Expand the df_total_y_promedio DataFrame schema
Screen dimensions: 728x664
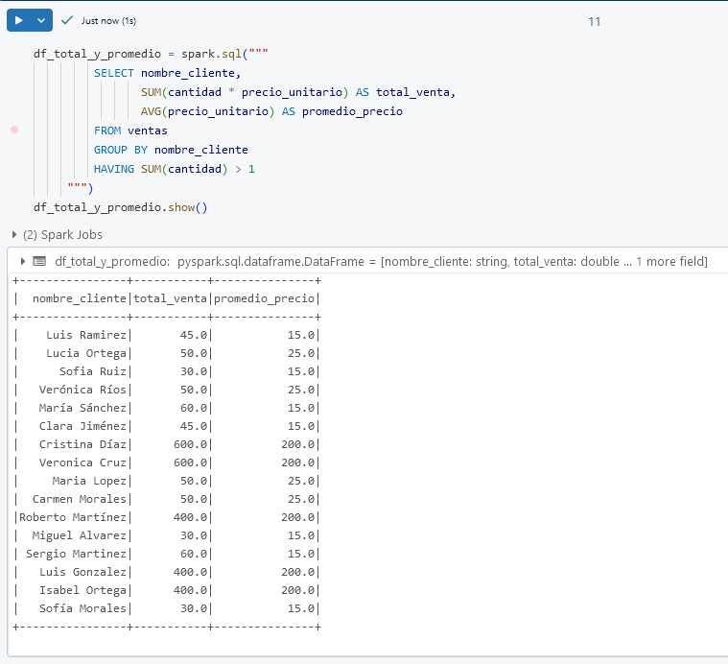(x=22, y=261)
